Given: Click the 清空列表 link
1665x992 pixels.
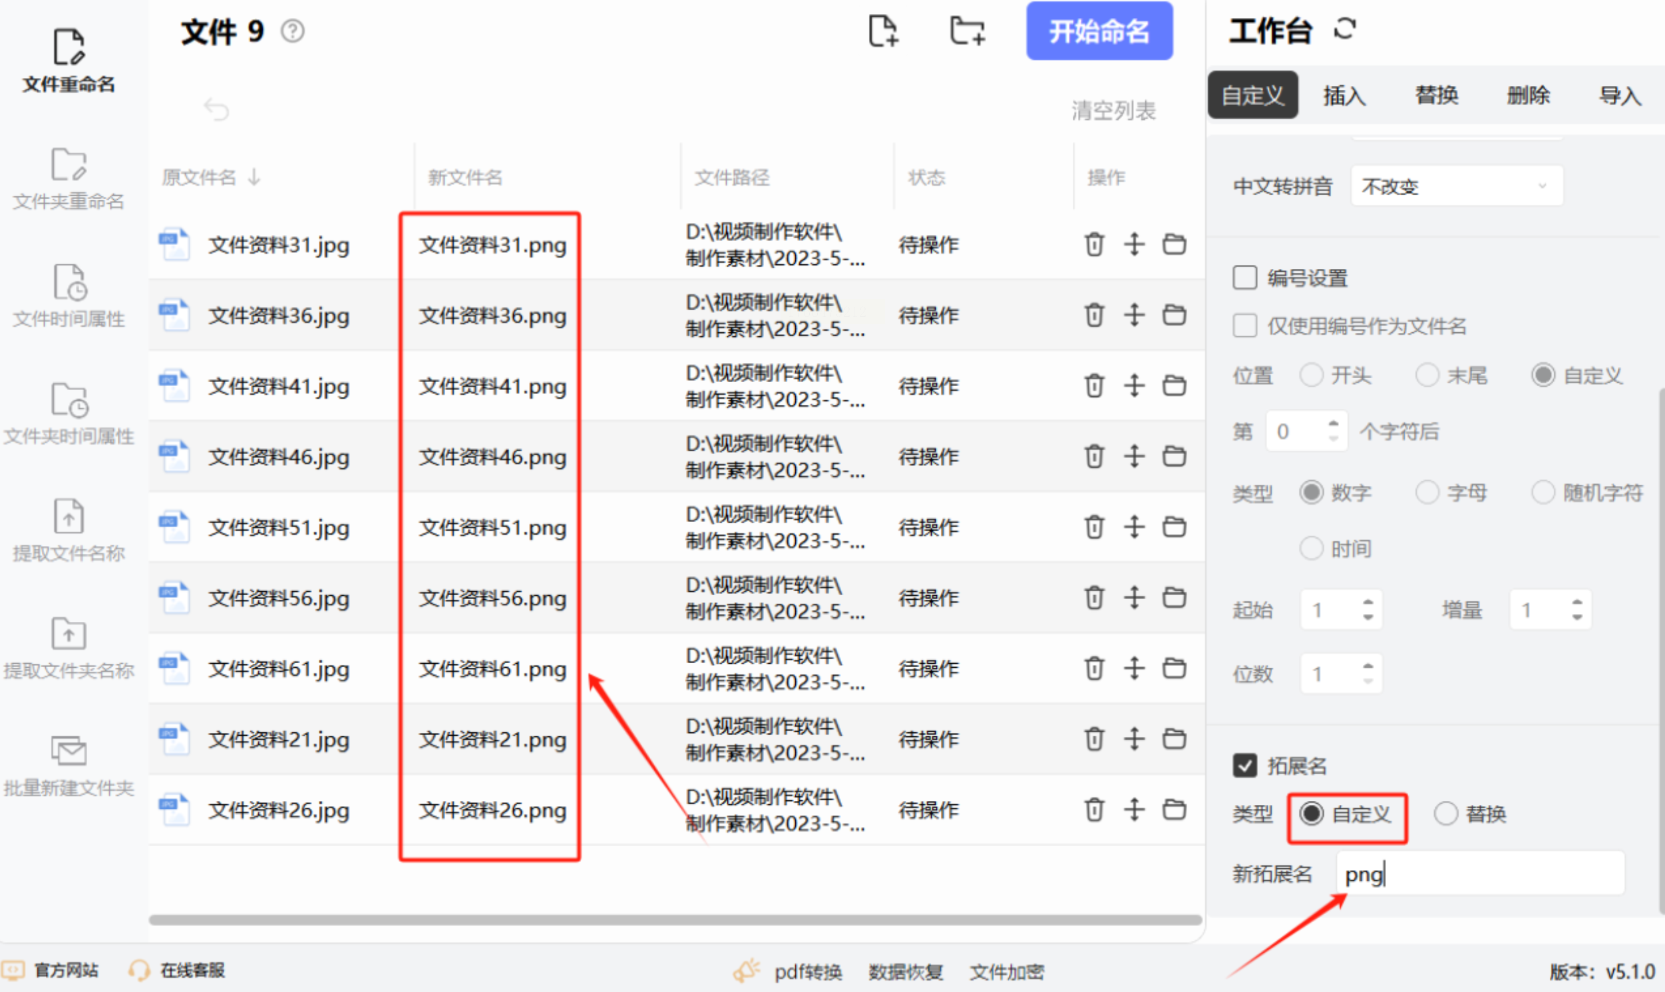Looking at the screenshot, I should click(1113, 111).
